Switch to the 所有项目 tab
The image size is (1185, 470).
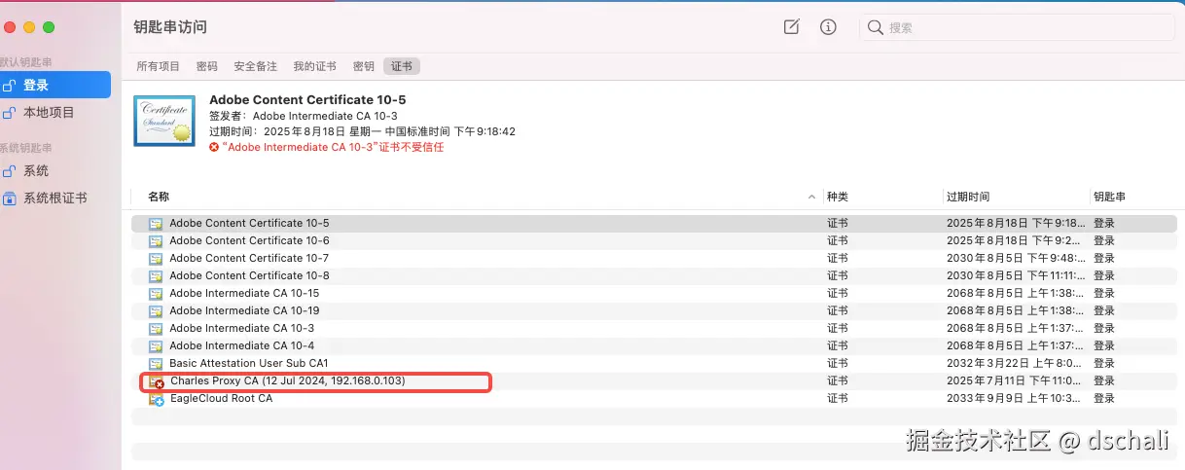[159, 66]
